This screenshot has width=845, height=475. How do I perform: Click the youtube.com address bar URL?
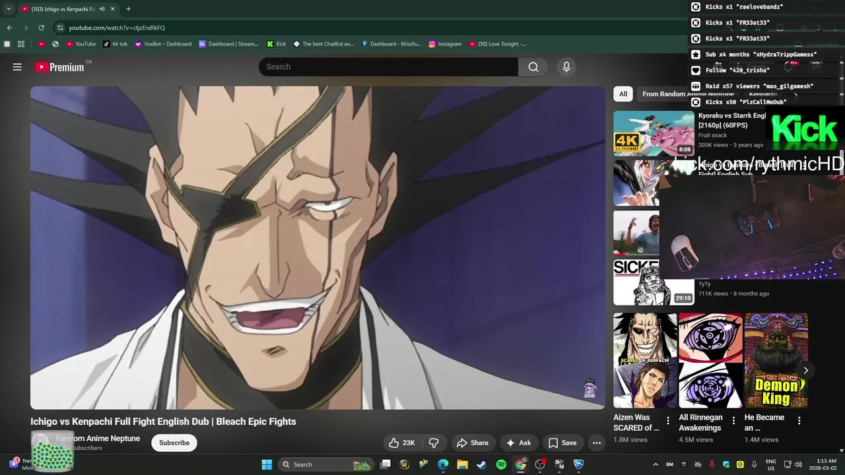click(117, 28)
